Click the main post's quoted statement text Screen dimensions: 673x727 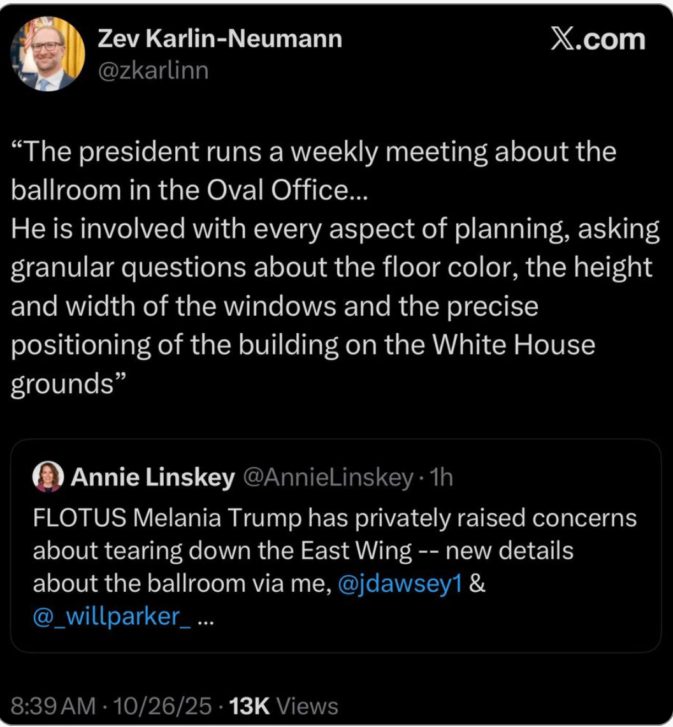319,268
